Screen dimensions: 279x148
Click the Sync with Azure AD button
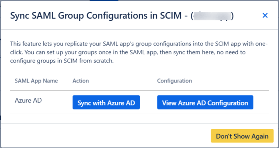pos(106,103)
